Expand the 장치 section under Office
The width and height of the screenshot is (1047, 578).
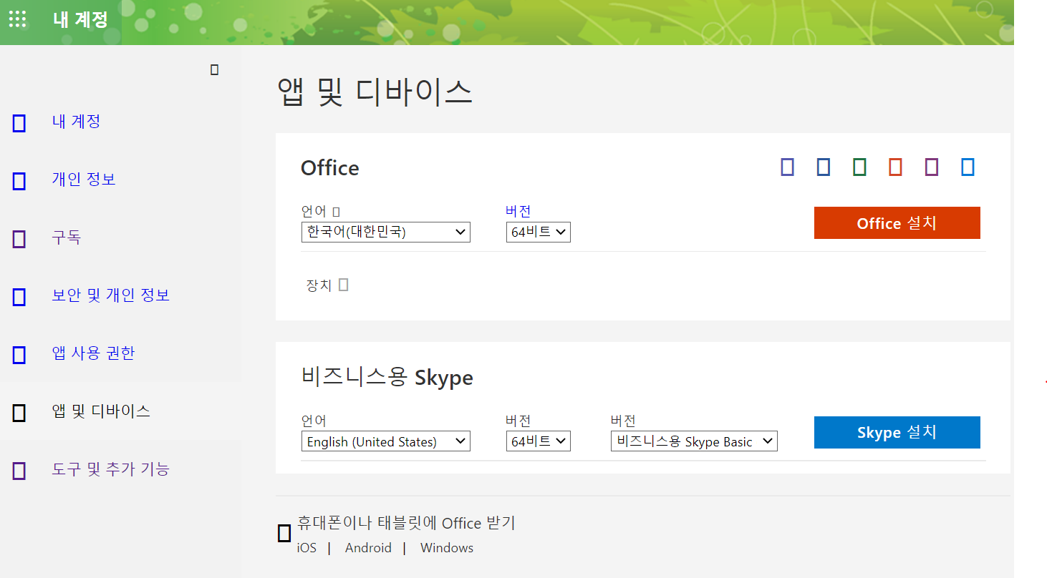[327, 285]
